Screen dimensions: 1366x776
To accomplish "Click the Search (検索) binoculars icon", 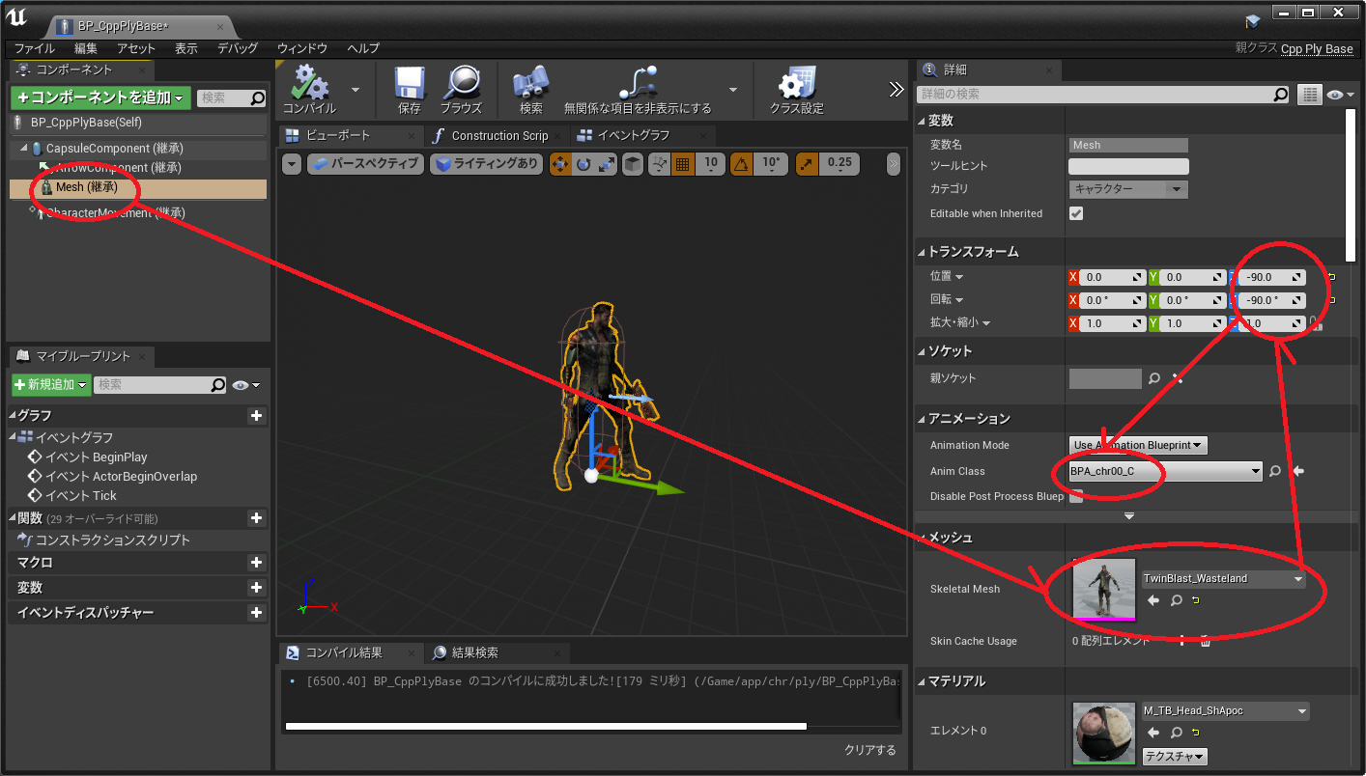I will click(x=530, y=83).
